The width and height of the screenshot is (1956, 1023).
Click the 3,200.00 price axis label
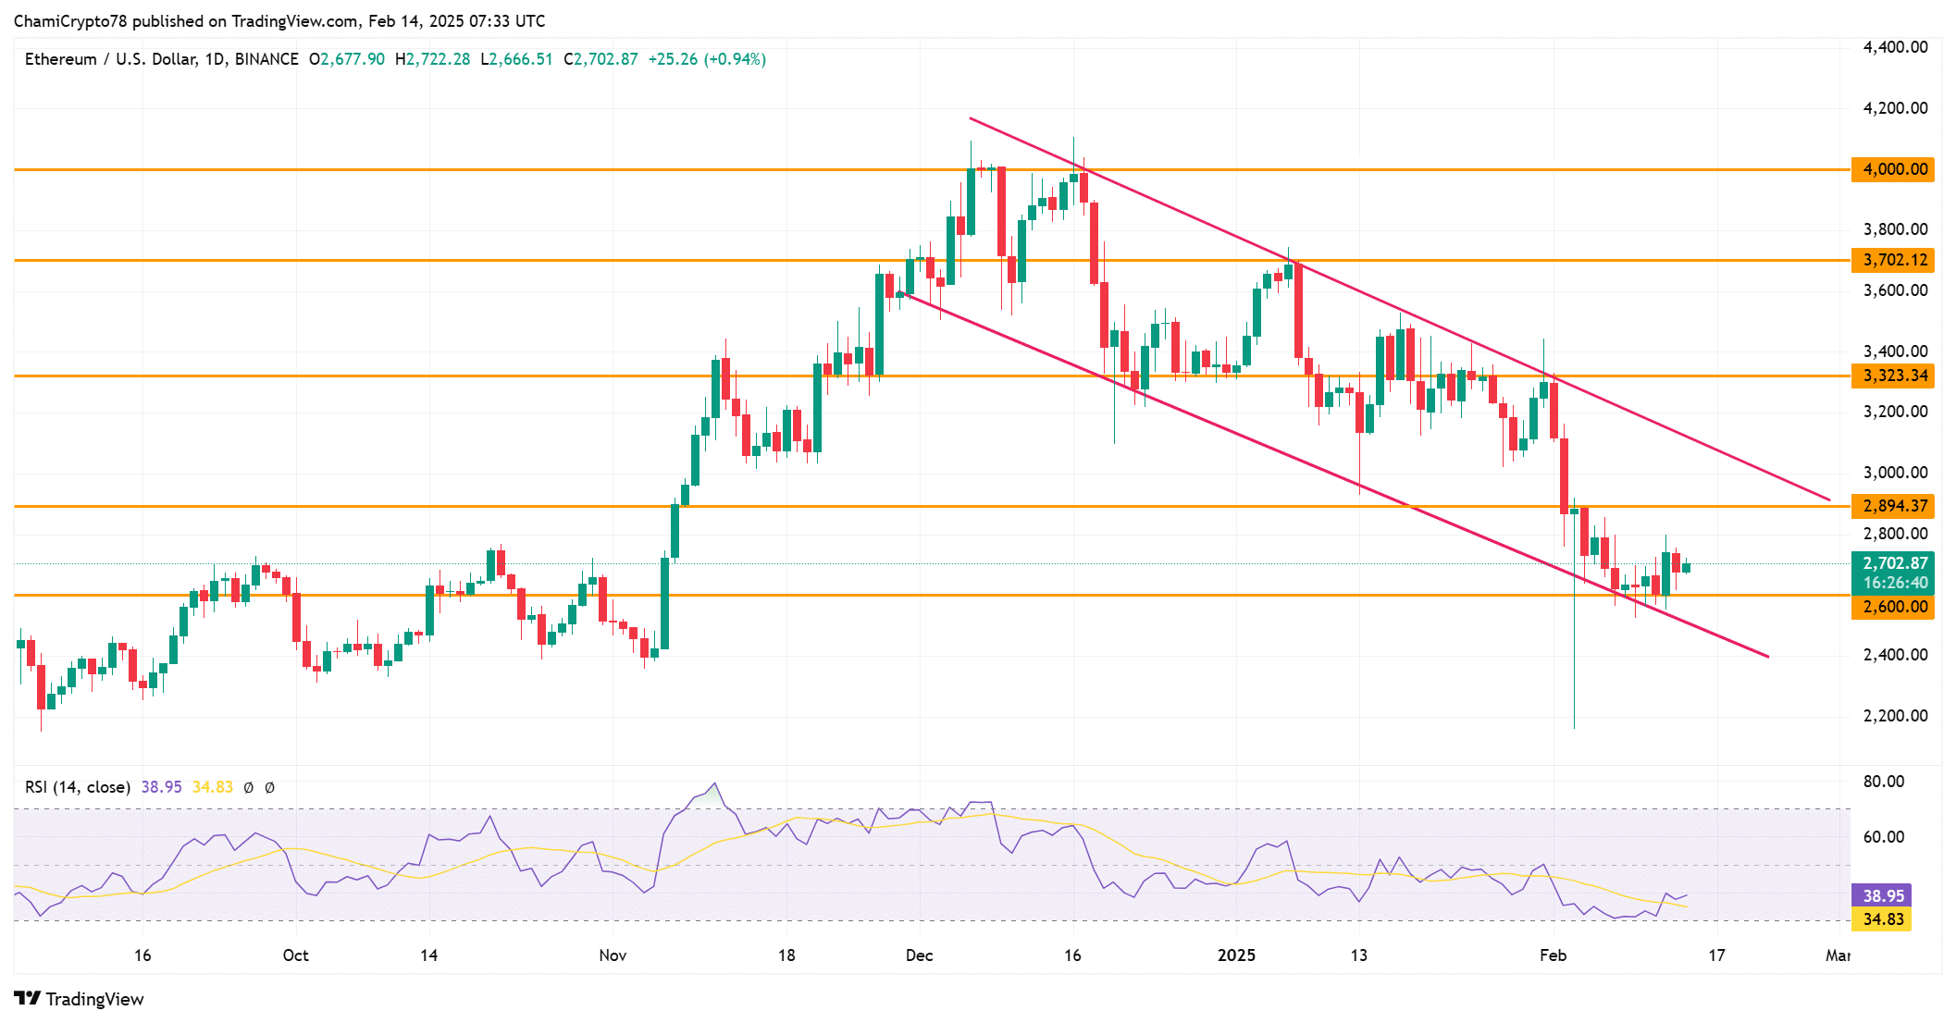point(1895,412)
